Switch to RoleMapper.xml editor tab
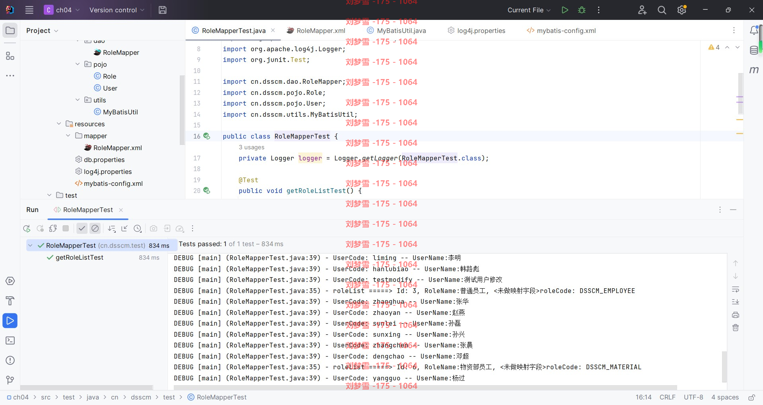763x405 pixels. [x=316, y=31]
